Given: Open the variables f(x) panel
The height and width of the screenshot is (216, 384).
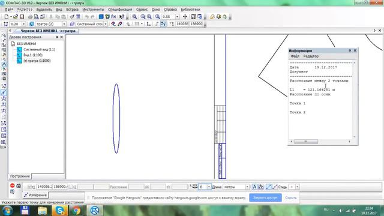Looking at the screenshot, I should click(113, 17).
